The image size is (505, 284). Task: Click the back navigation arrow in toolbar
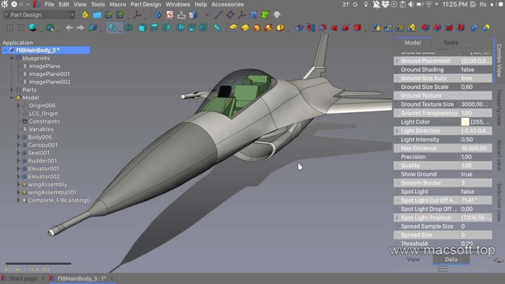click(69, 28)
